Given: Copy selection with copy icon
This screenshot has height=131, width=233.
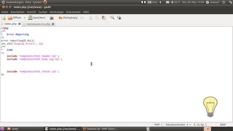Looking at the screenshot, I should 97,18.
